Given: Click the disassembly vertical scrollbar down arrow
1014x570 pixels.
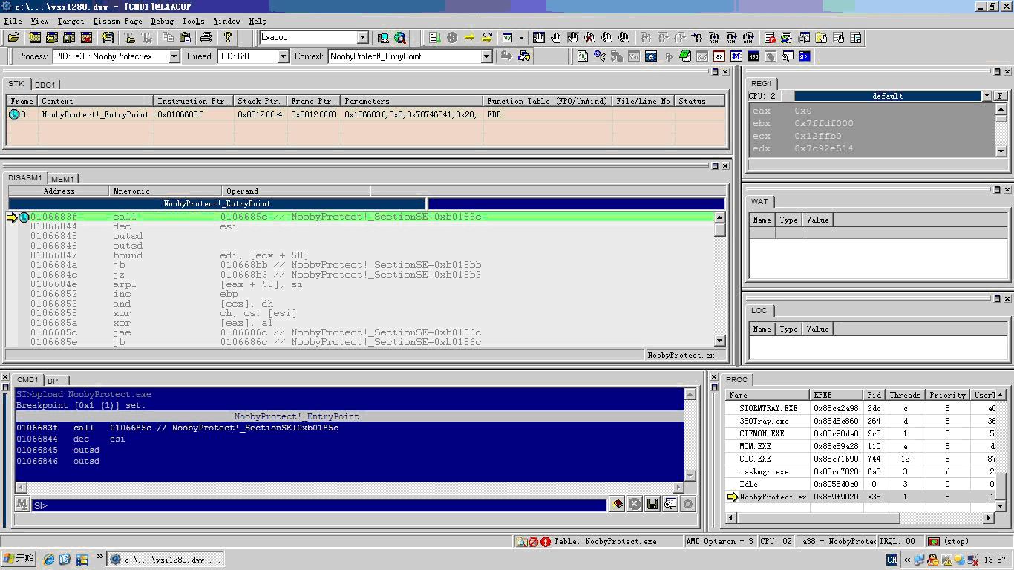Looking at the screenshot, I should 719,341.
